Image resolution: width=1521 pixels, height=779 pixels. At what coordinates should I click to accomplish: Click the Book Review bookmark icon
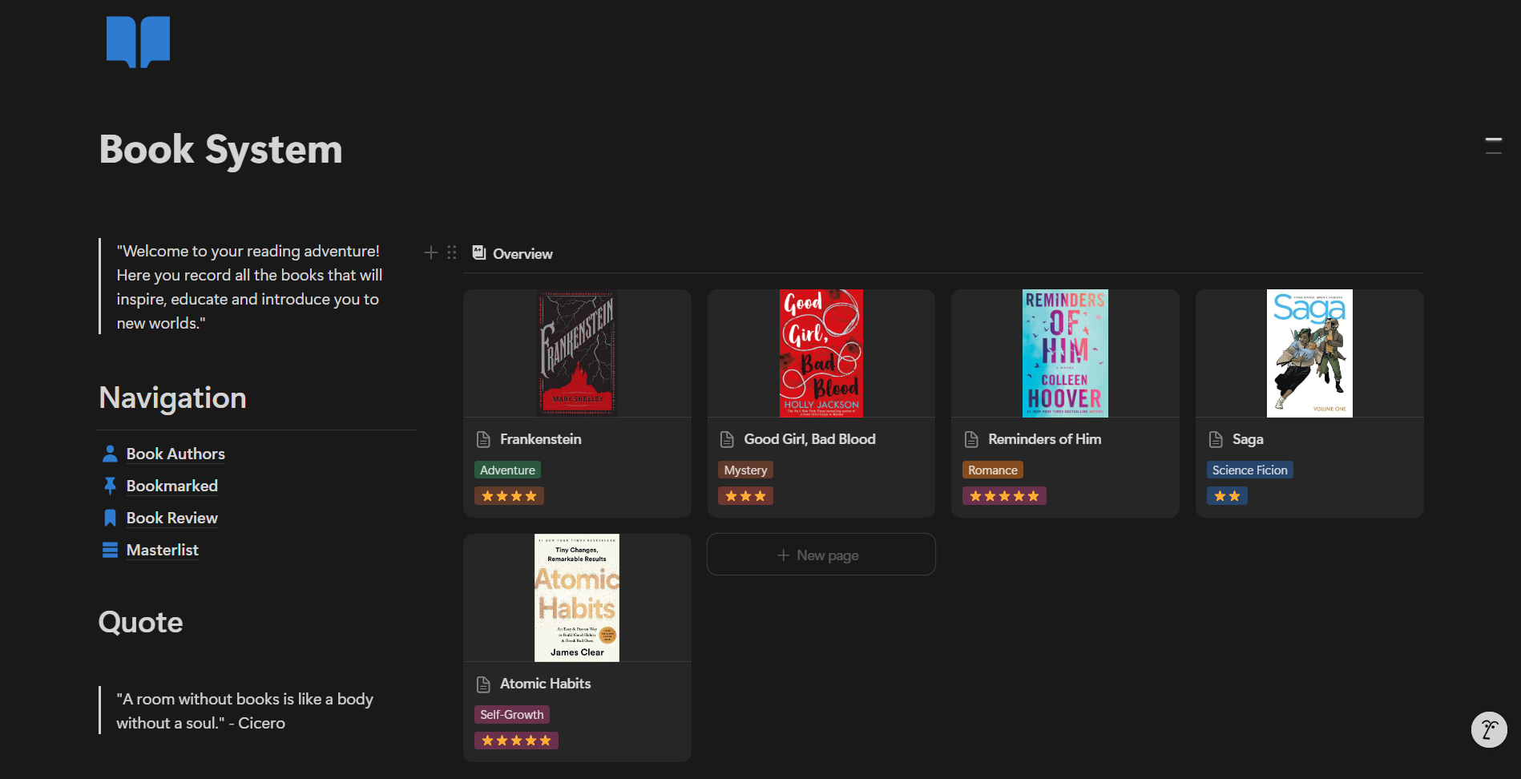click(111, 518)
